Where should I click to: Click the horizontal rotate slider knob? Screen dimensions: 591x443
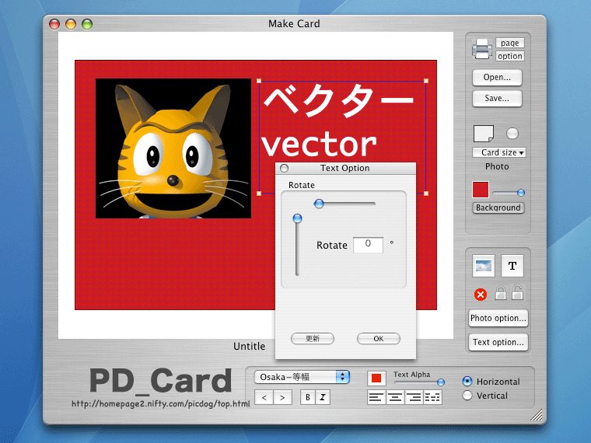[319, 204]
